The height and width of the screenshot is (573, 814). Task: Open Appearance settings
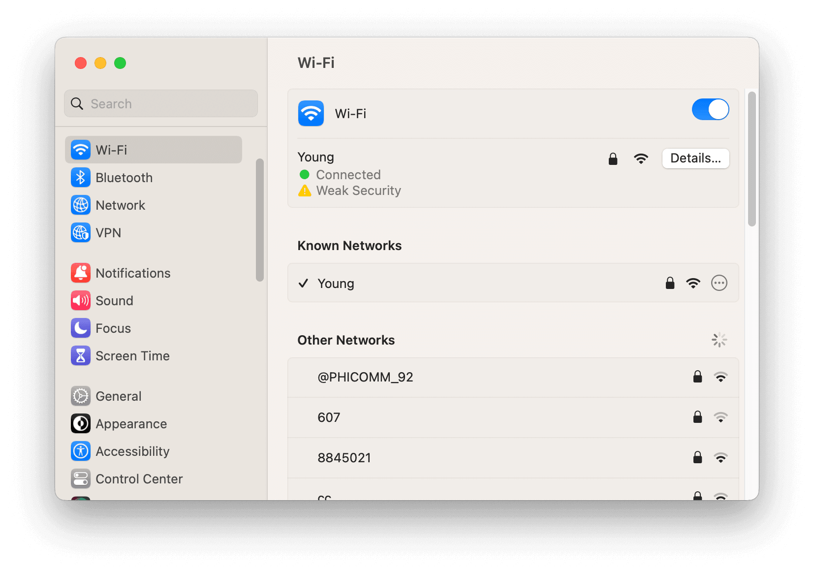tap(154, 423)
